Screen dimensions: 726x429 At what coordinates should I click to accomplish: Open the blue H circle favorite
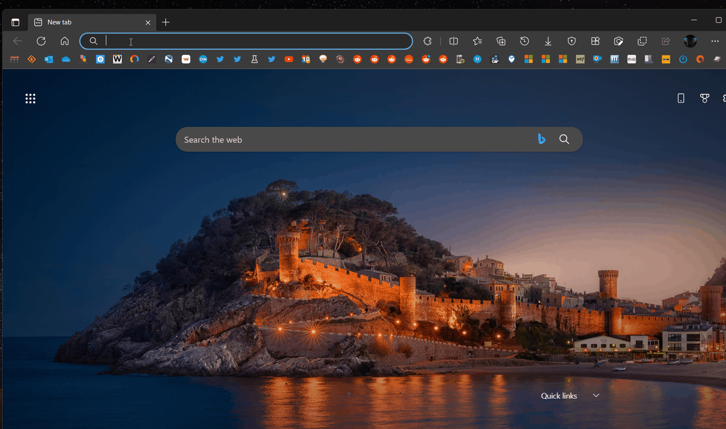point(477,59)
